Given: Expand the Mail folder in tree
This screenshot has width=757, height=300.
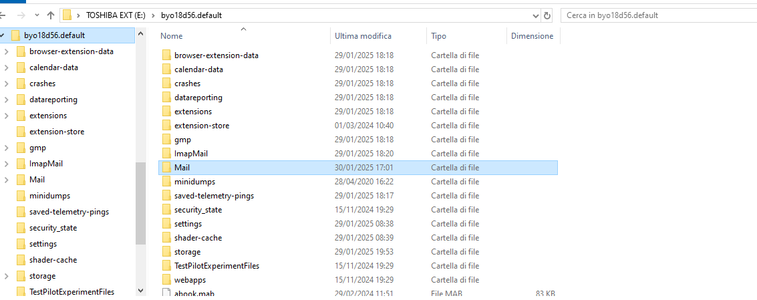Looking at the screenshot, I should tap(6, 180).
